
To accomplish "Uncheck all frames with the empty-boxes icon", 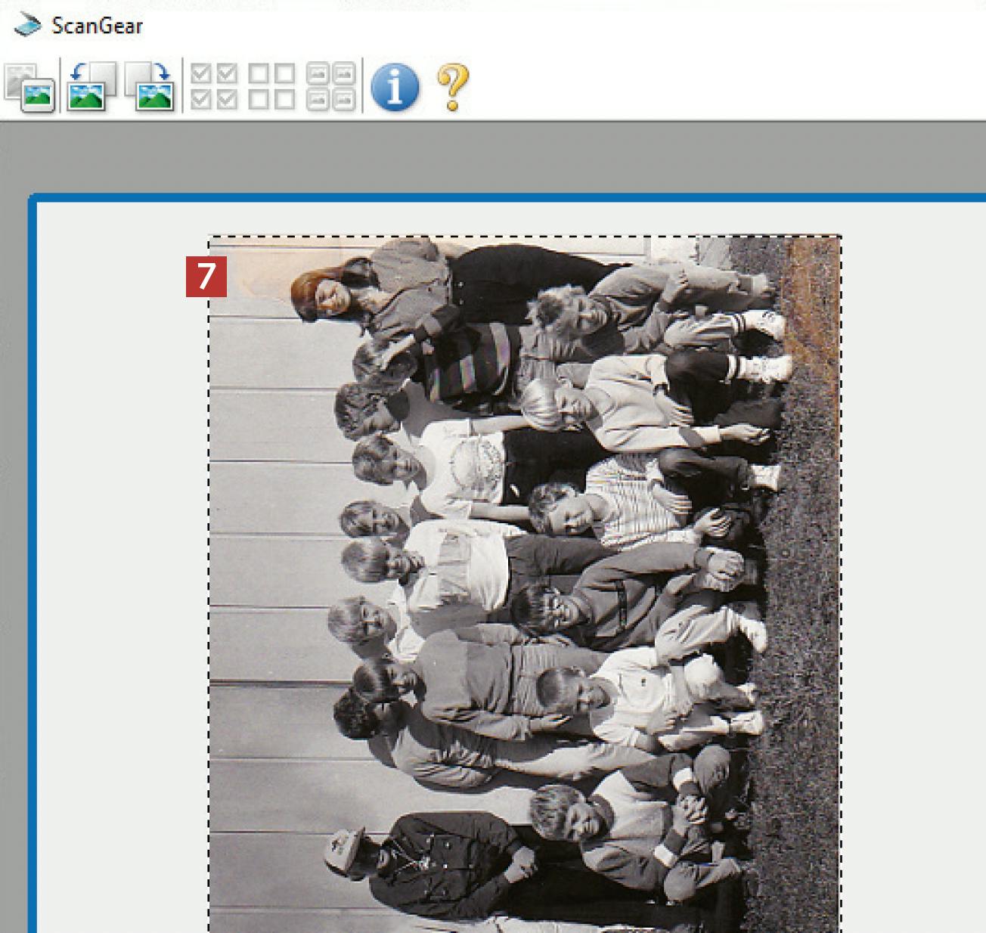I will (x=271, y=87).
